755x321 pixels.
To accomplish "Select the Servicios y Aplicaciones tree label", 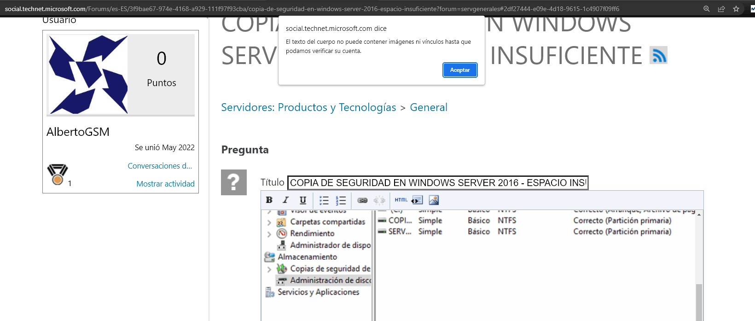I will [x=318, y=292].
